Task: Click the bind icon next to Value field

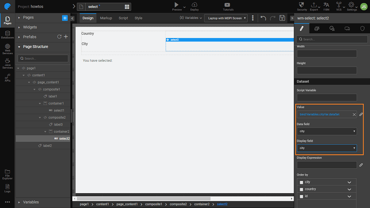Action: point(361,115)
